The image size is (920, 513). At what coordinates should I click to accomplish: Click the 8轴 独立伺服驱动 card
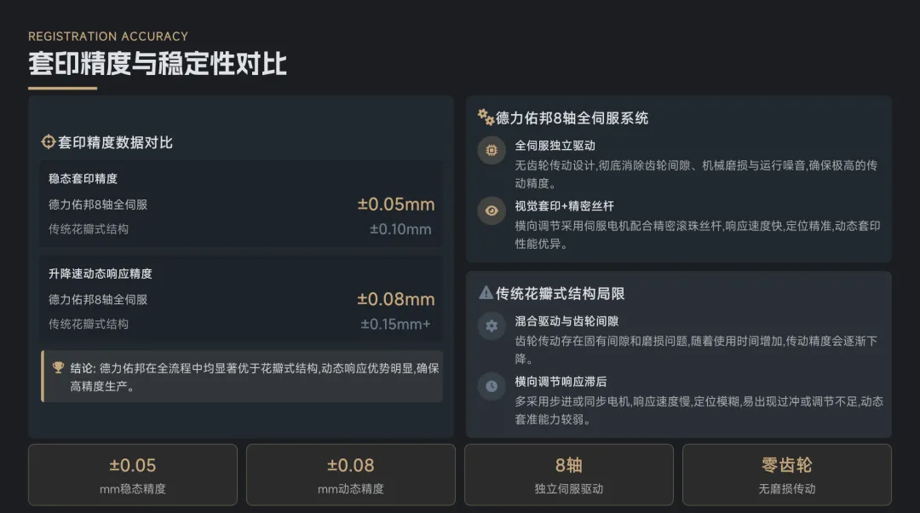[569, 475]
